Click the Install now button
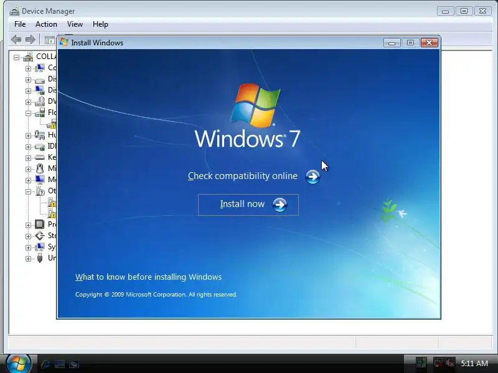This screenshot has width=498, height=373. (x=248, y=205)
